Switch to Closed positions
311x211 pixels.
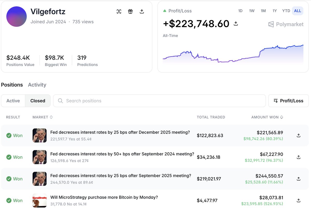pyautogui.click(x=38, y=101)
